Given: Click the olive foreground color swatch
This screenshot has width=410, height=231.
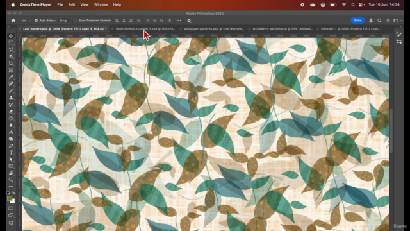Looking at the screenshot, I should 10,198.
